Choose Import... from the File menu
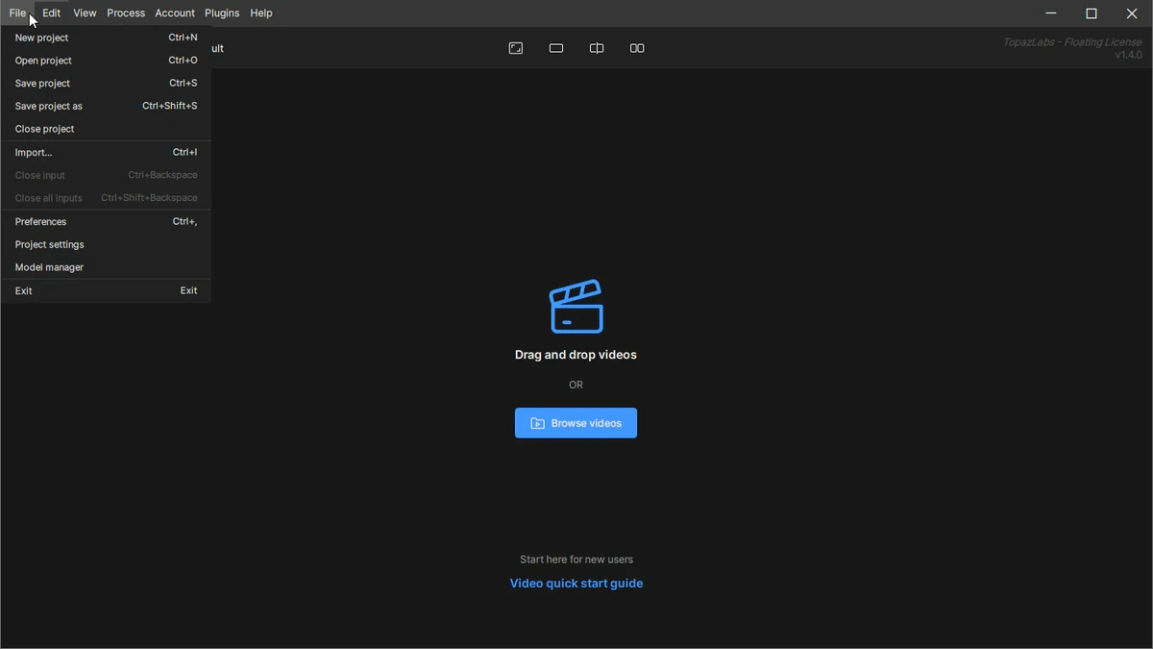1153x649 pixels. pos(106,153)
